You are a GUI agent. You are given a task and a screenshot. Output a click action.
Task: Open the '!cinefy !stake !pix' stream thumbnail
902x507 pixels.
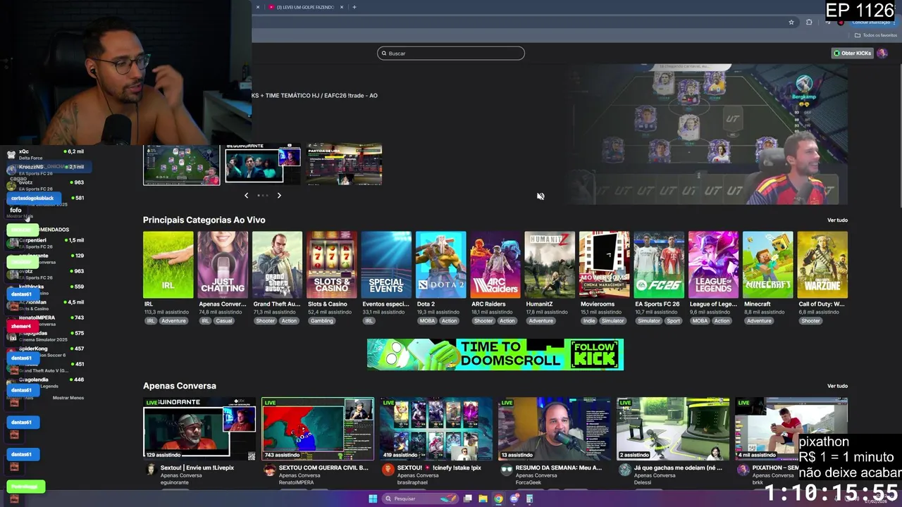436,429
